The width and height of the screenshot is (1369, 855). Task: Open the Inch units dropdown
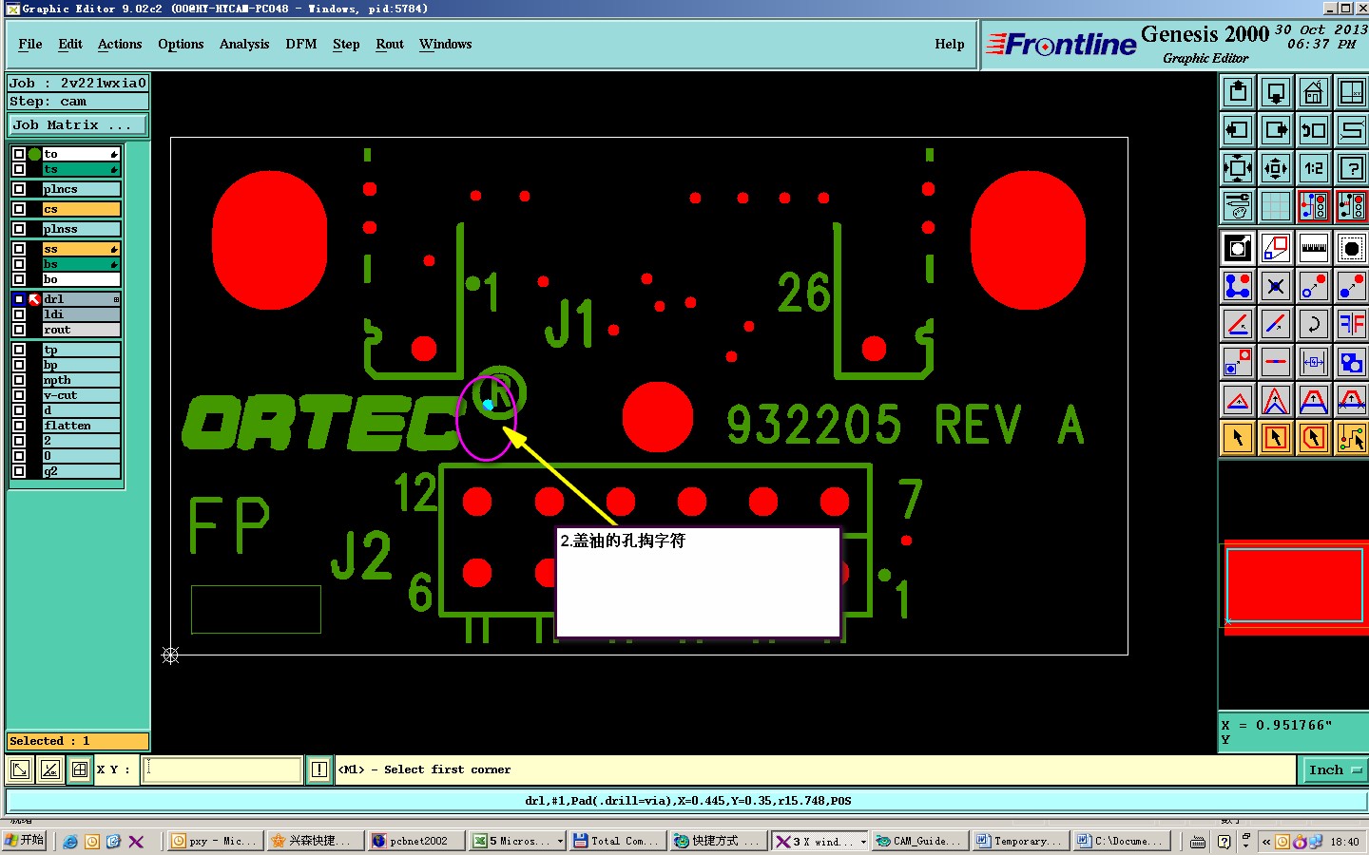click(1334, 770)
